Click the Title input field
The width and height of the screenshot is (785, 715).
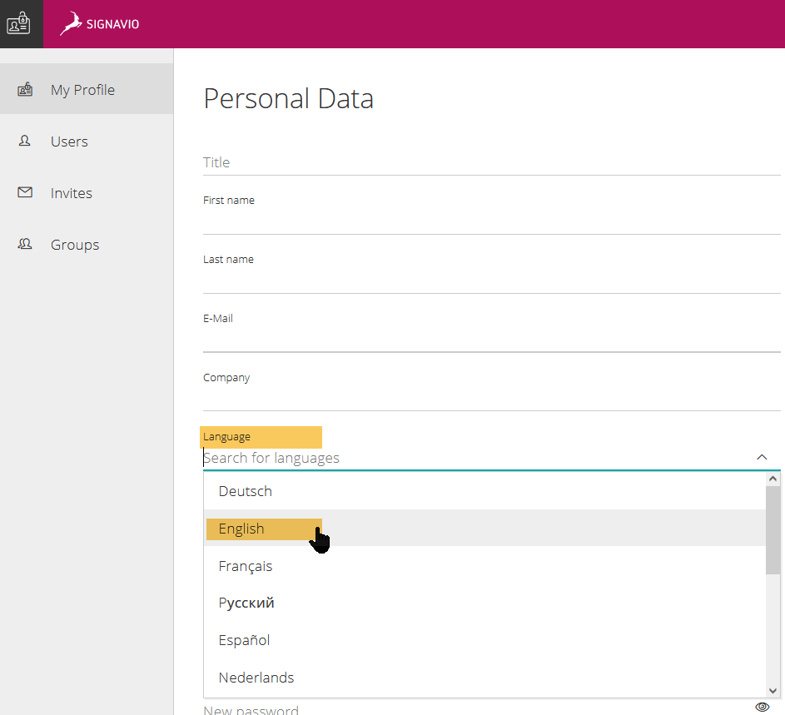[x=492, y=163]
